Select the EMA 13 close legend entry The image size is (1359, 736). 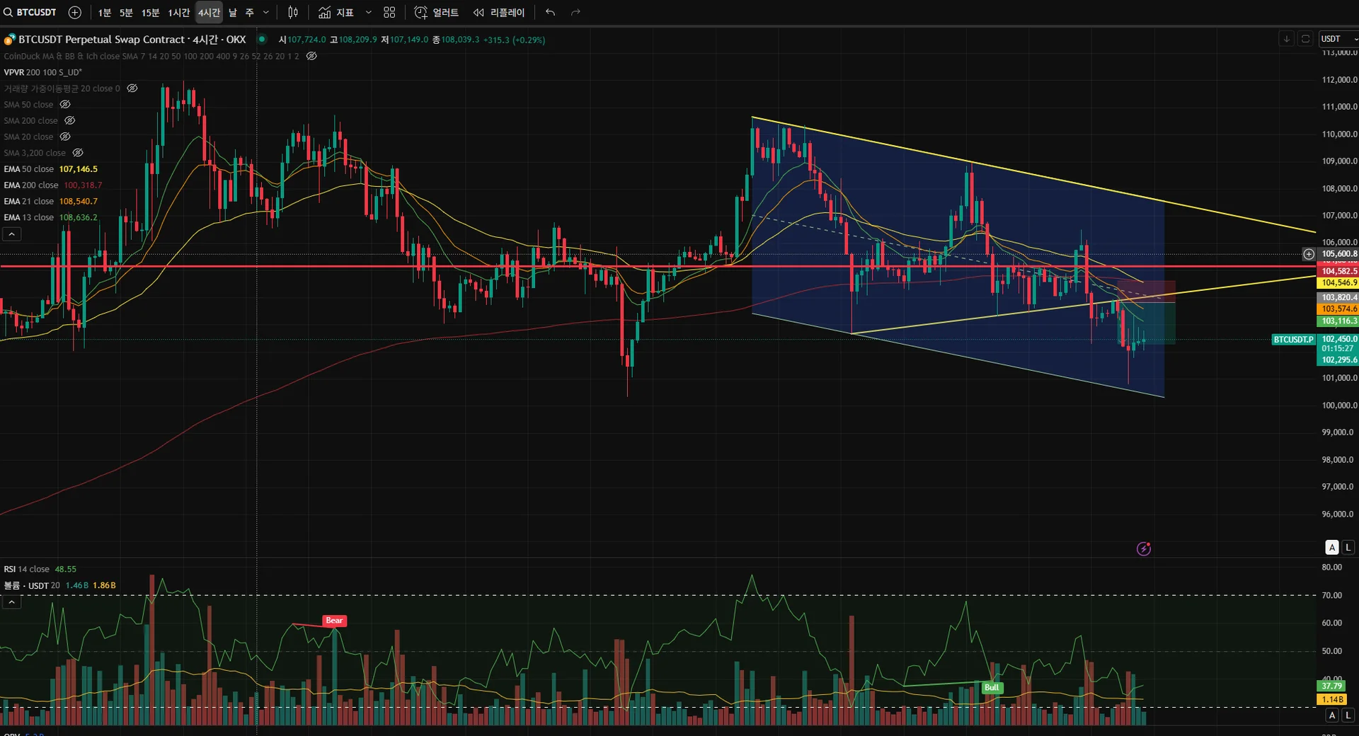click(x=50, y=217)
